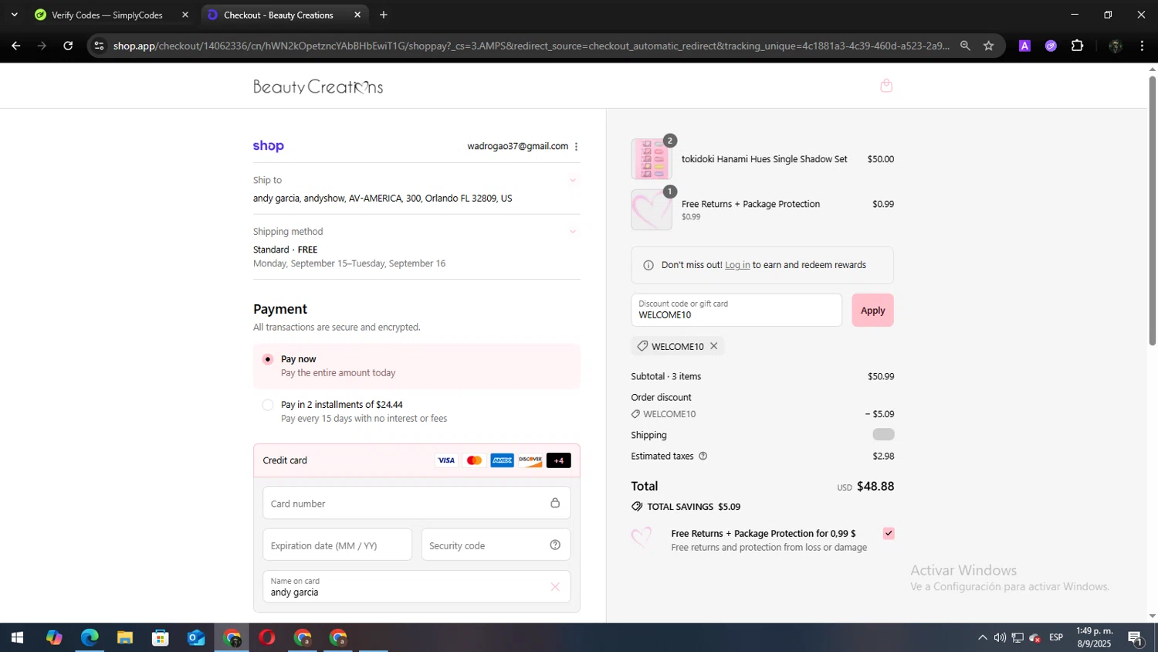
Task: Click the Expiration date field
Action: tap(337, 545)
